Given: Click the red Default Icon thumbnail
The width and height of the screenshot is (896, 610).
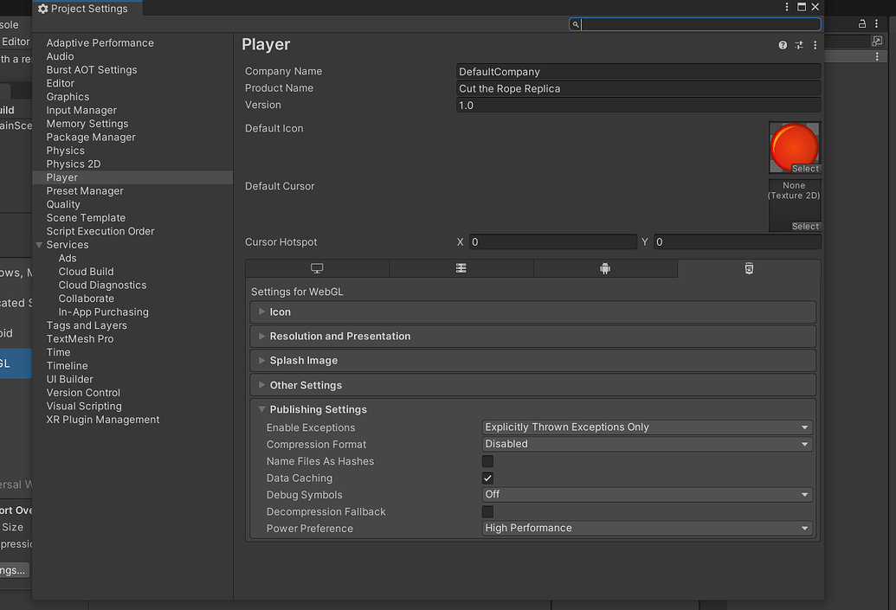Looking at the screenshot, I should click(794, 144).
